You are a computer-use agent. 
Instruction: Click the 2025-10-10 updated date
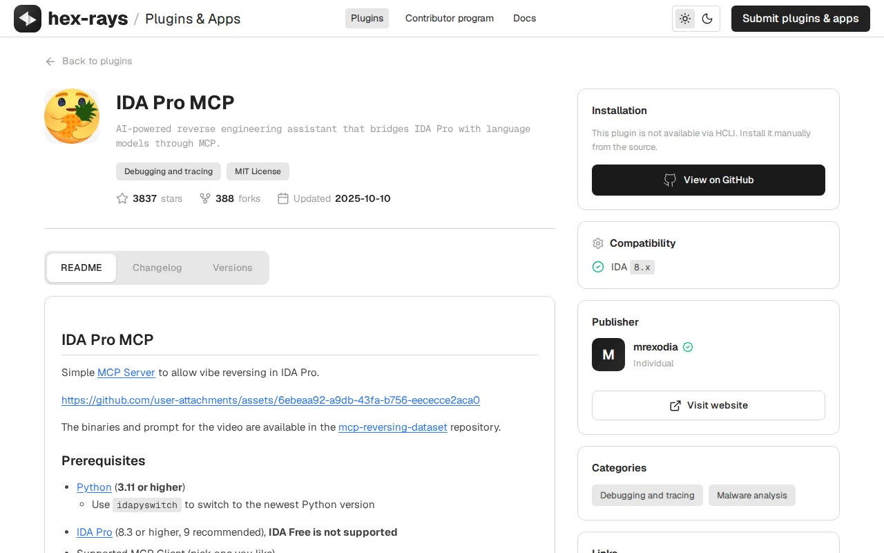tap(363, 198)
